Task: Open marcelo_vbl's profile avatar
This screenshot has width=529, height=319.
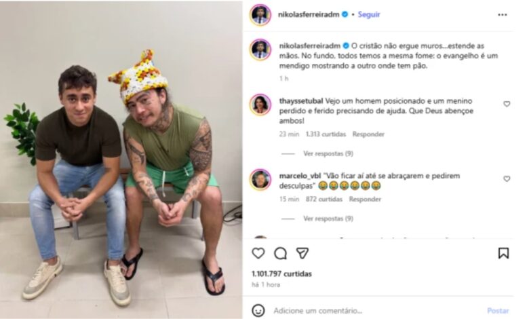Action: coord(260,180)
